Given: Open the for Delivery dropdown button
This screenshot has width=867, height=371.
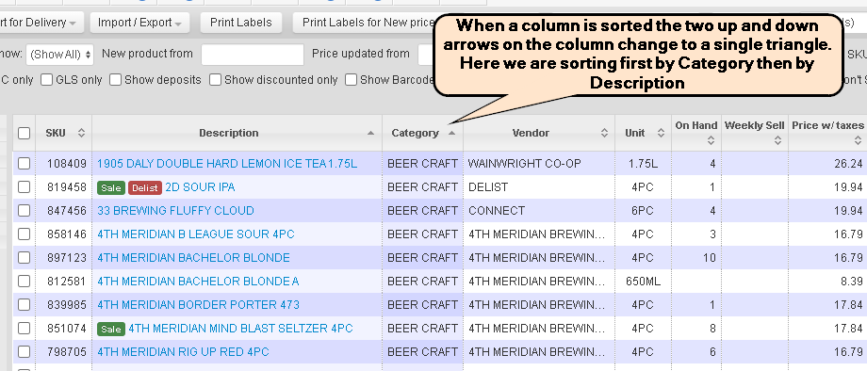Looking at the screenshot, I should [42, 23].
